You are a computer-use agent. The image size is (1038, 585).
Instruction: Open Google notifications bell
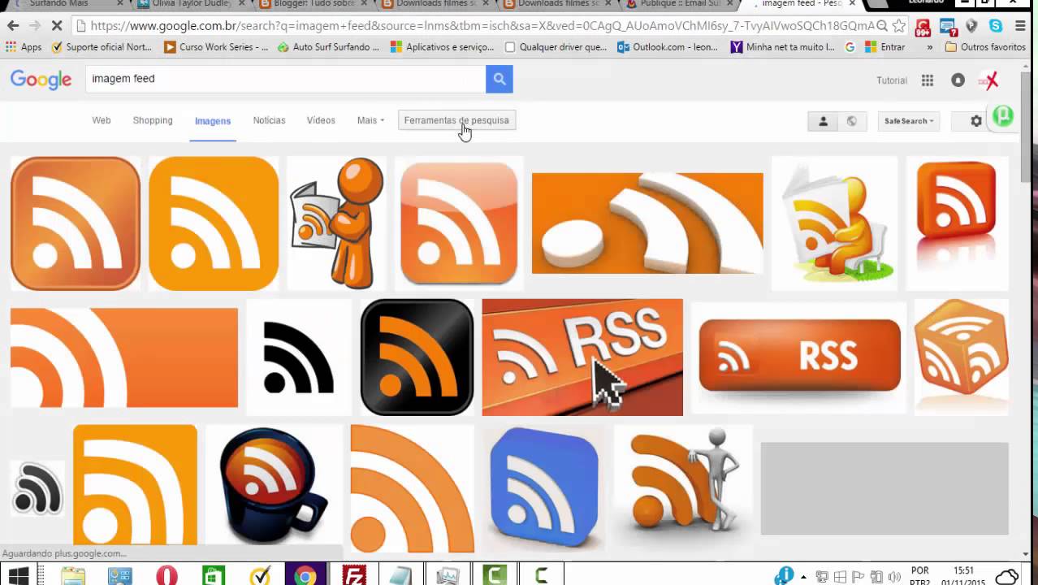point(958,80)
